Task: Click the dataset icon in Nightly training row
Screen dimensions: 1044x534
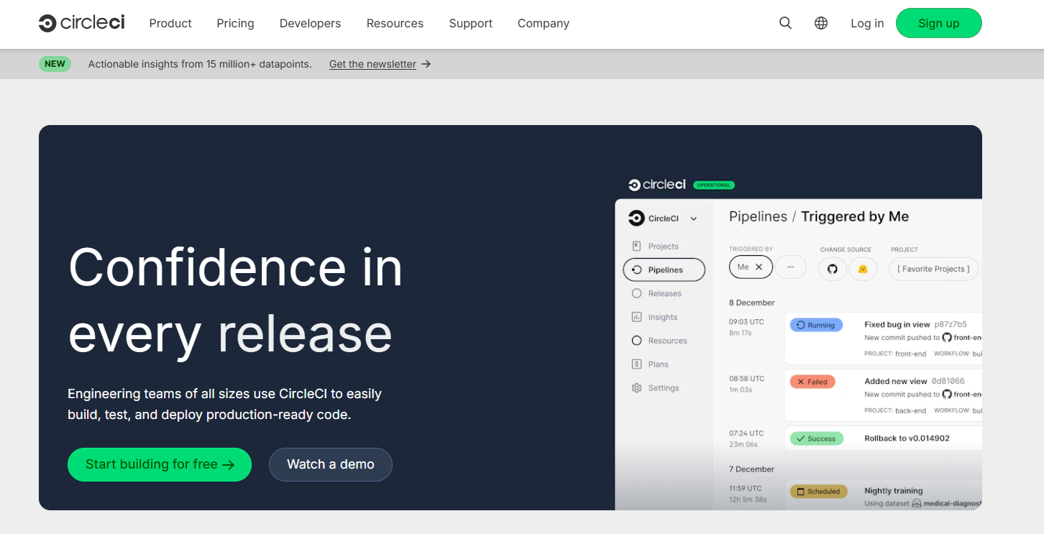Action: pos(917,504)
